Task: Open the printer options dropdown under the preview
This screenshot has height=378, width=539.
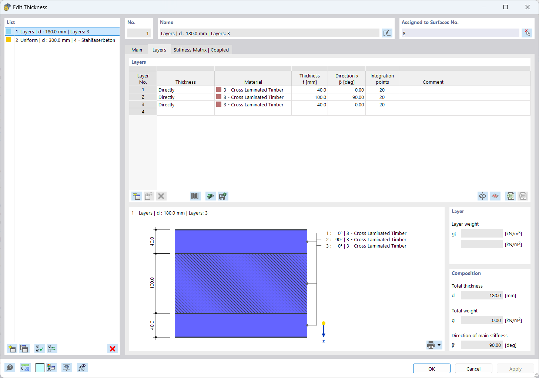Action: (x=439, y=345)
